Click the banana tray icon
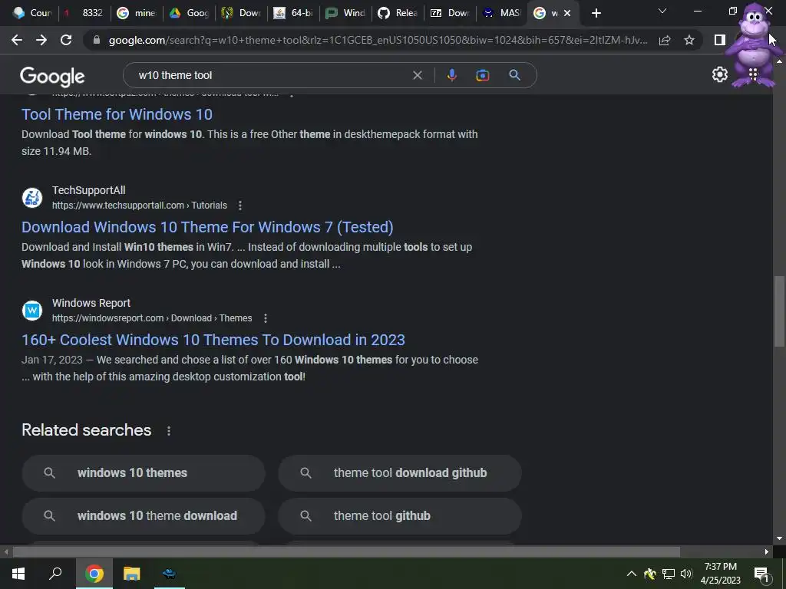The height and width of the screenshot is (589, 786). [x=650, y=574]
